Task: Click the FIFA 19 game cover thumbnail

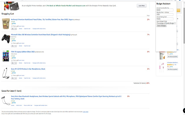Action: (6, 56)
